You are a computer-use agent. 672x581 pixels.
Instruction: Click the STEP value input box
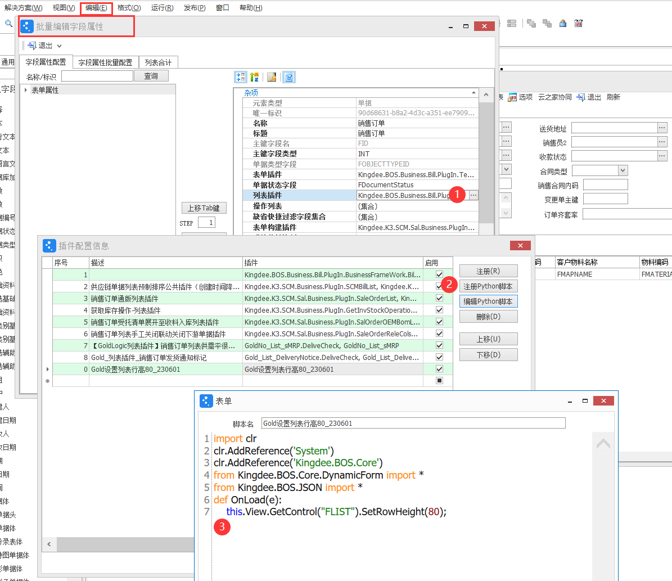click(206, 223)
